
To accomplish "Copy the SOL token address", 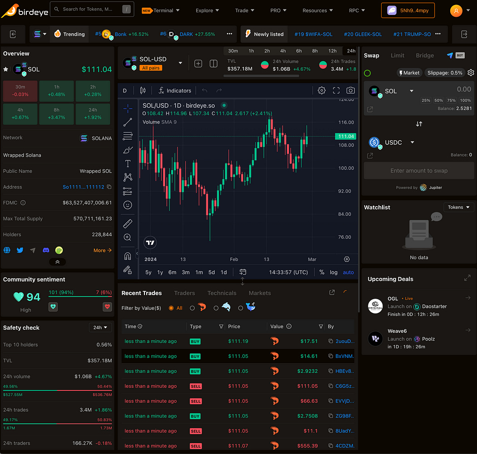I will coord(109,187).
